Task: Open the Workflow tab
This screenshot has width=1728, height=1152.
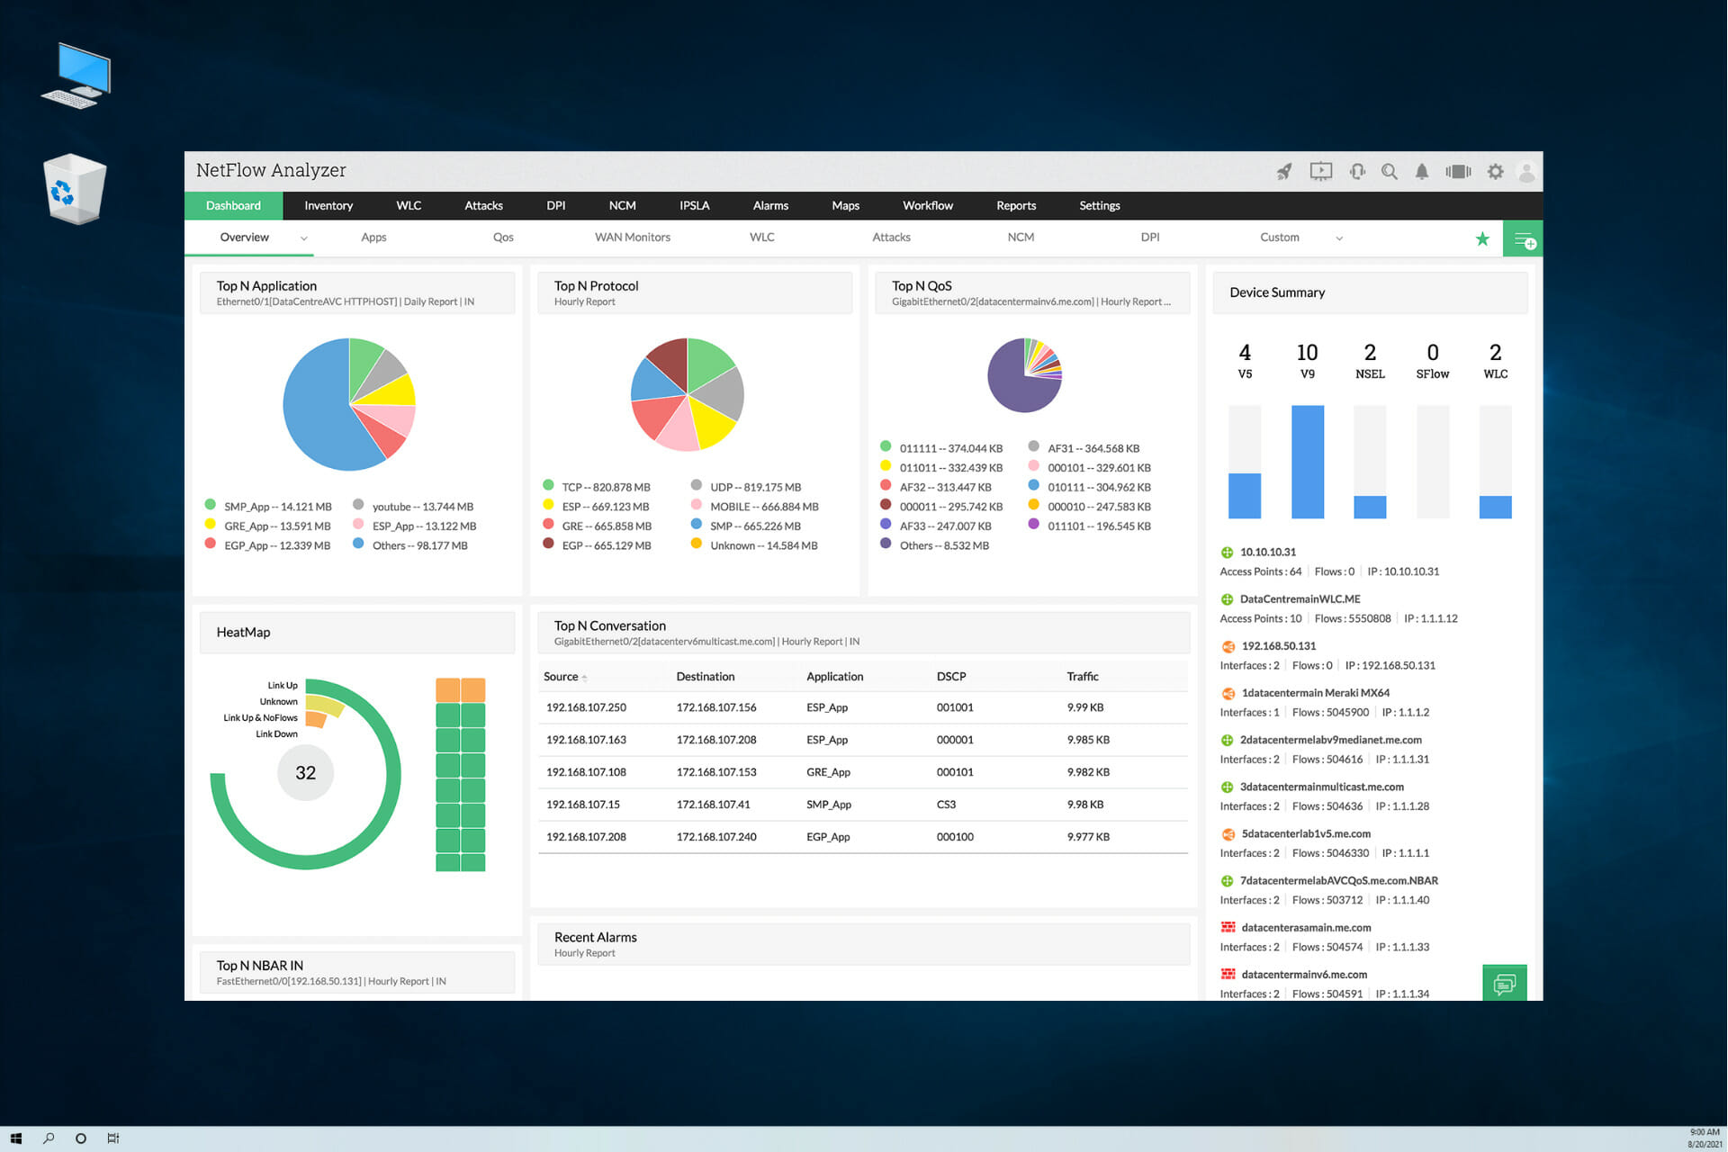Action: pyautogui.click(x=928, y=206)
